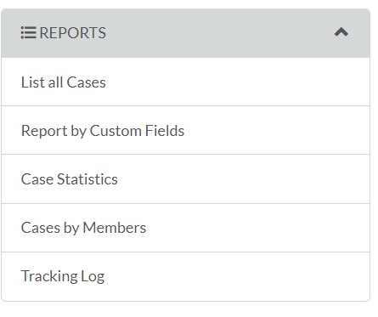
Task: Click the REPORTS header title
Action: [72, 33]
